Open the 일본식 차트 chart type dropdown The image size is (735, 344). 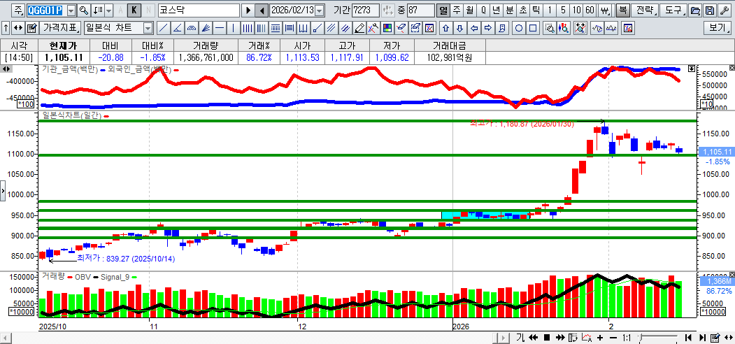(148, 28)
